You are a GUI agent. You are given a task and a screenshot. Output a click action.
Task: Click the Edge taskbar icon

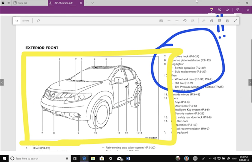84,159
